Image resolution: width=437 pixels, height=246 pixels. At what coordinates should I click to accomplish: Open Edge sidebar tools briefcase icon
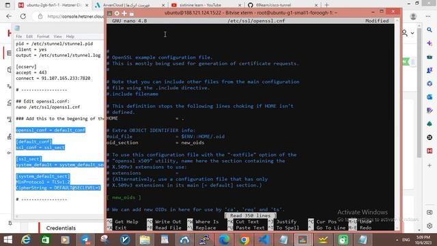pos(429,57)
